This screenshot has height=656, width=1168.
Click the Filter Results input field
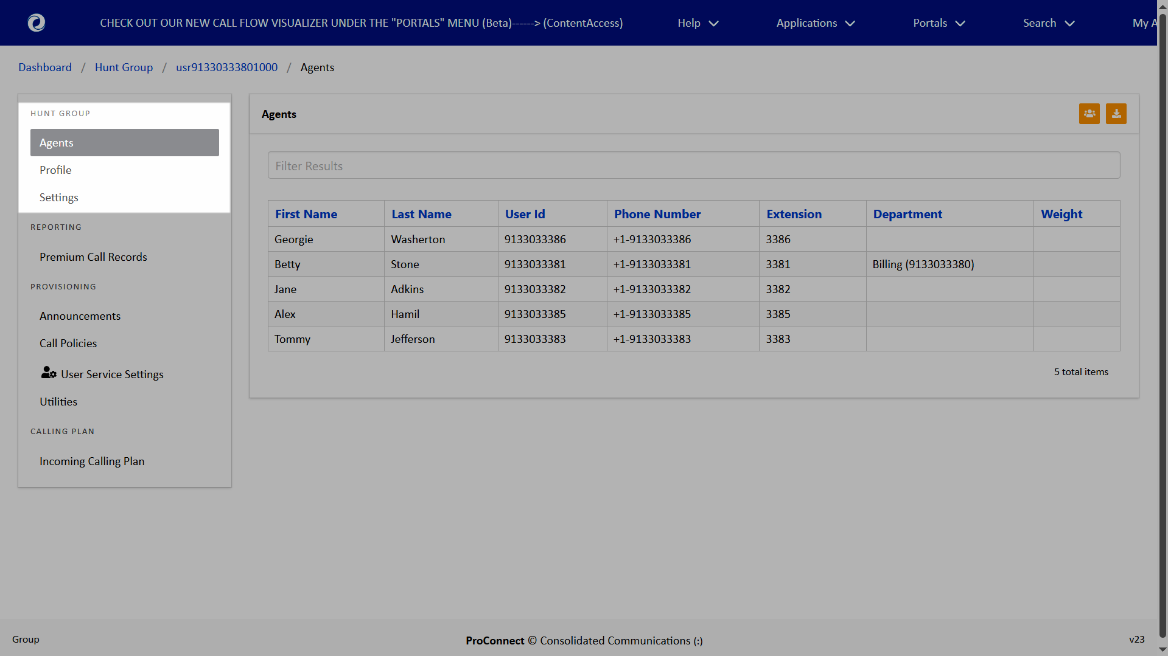693,166
